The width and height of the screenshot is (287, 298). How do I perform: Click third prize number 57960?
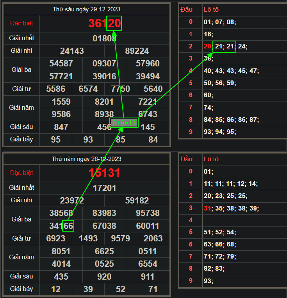coord(148,63)
